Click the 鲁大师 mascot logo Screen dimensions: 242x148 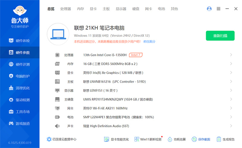[20, 11]
